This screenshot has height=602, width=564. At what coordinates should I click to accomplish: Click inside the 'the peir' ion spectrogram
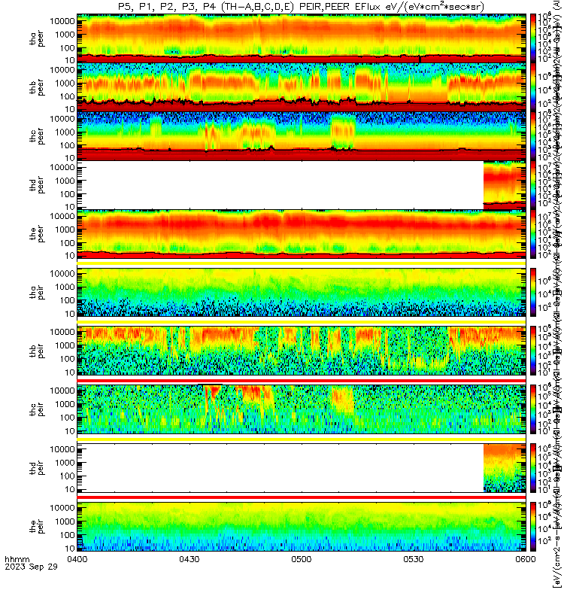tap(302, 526)
